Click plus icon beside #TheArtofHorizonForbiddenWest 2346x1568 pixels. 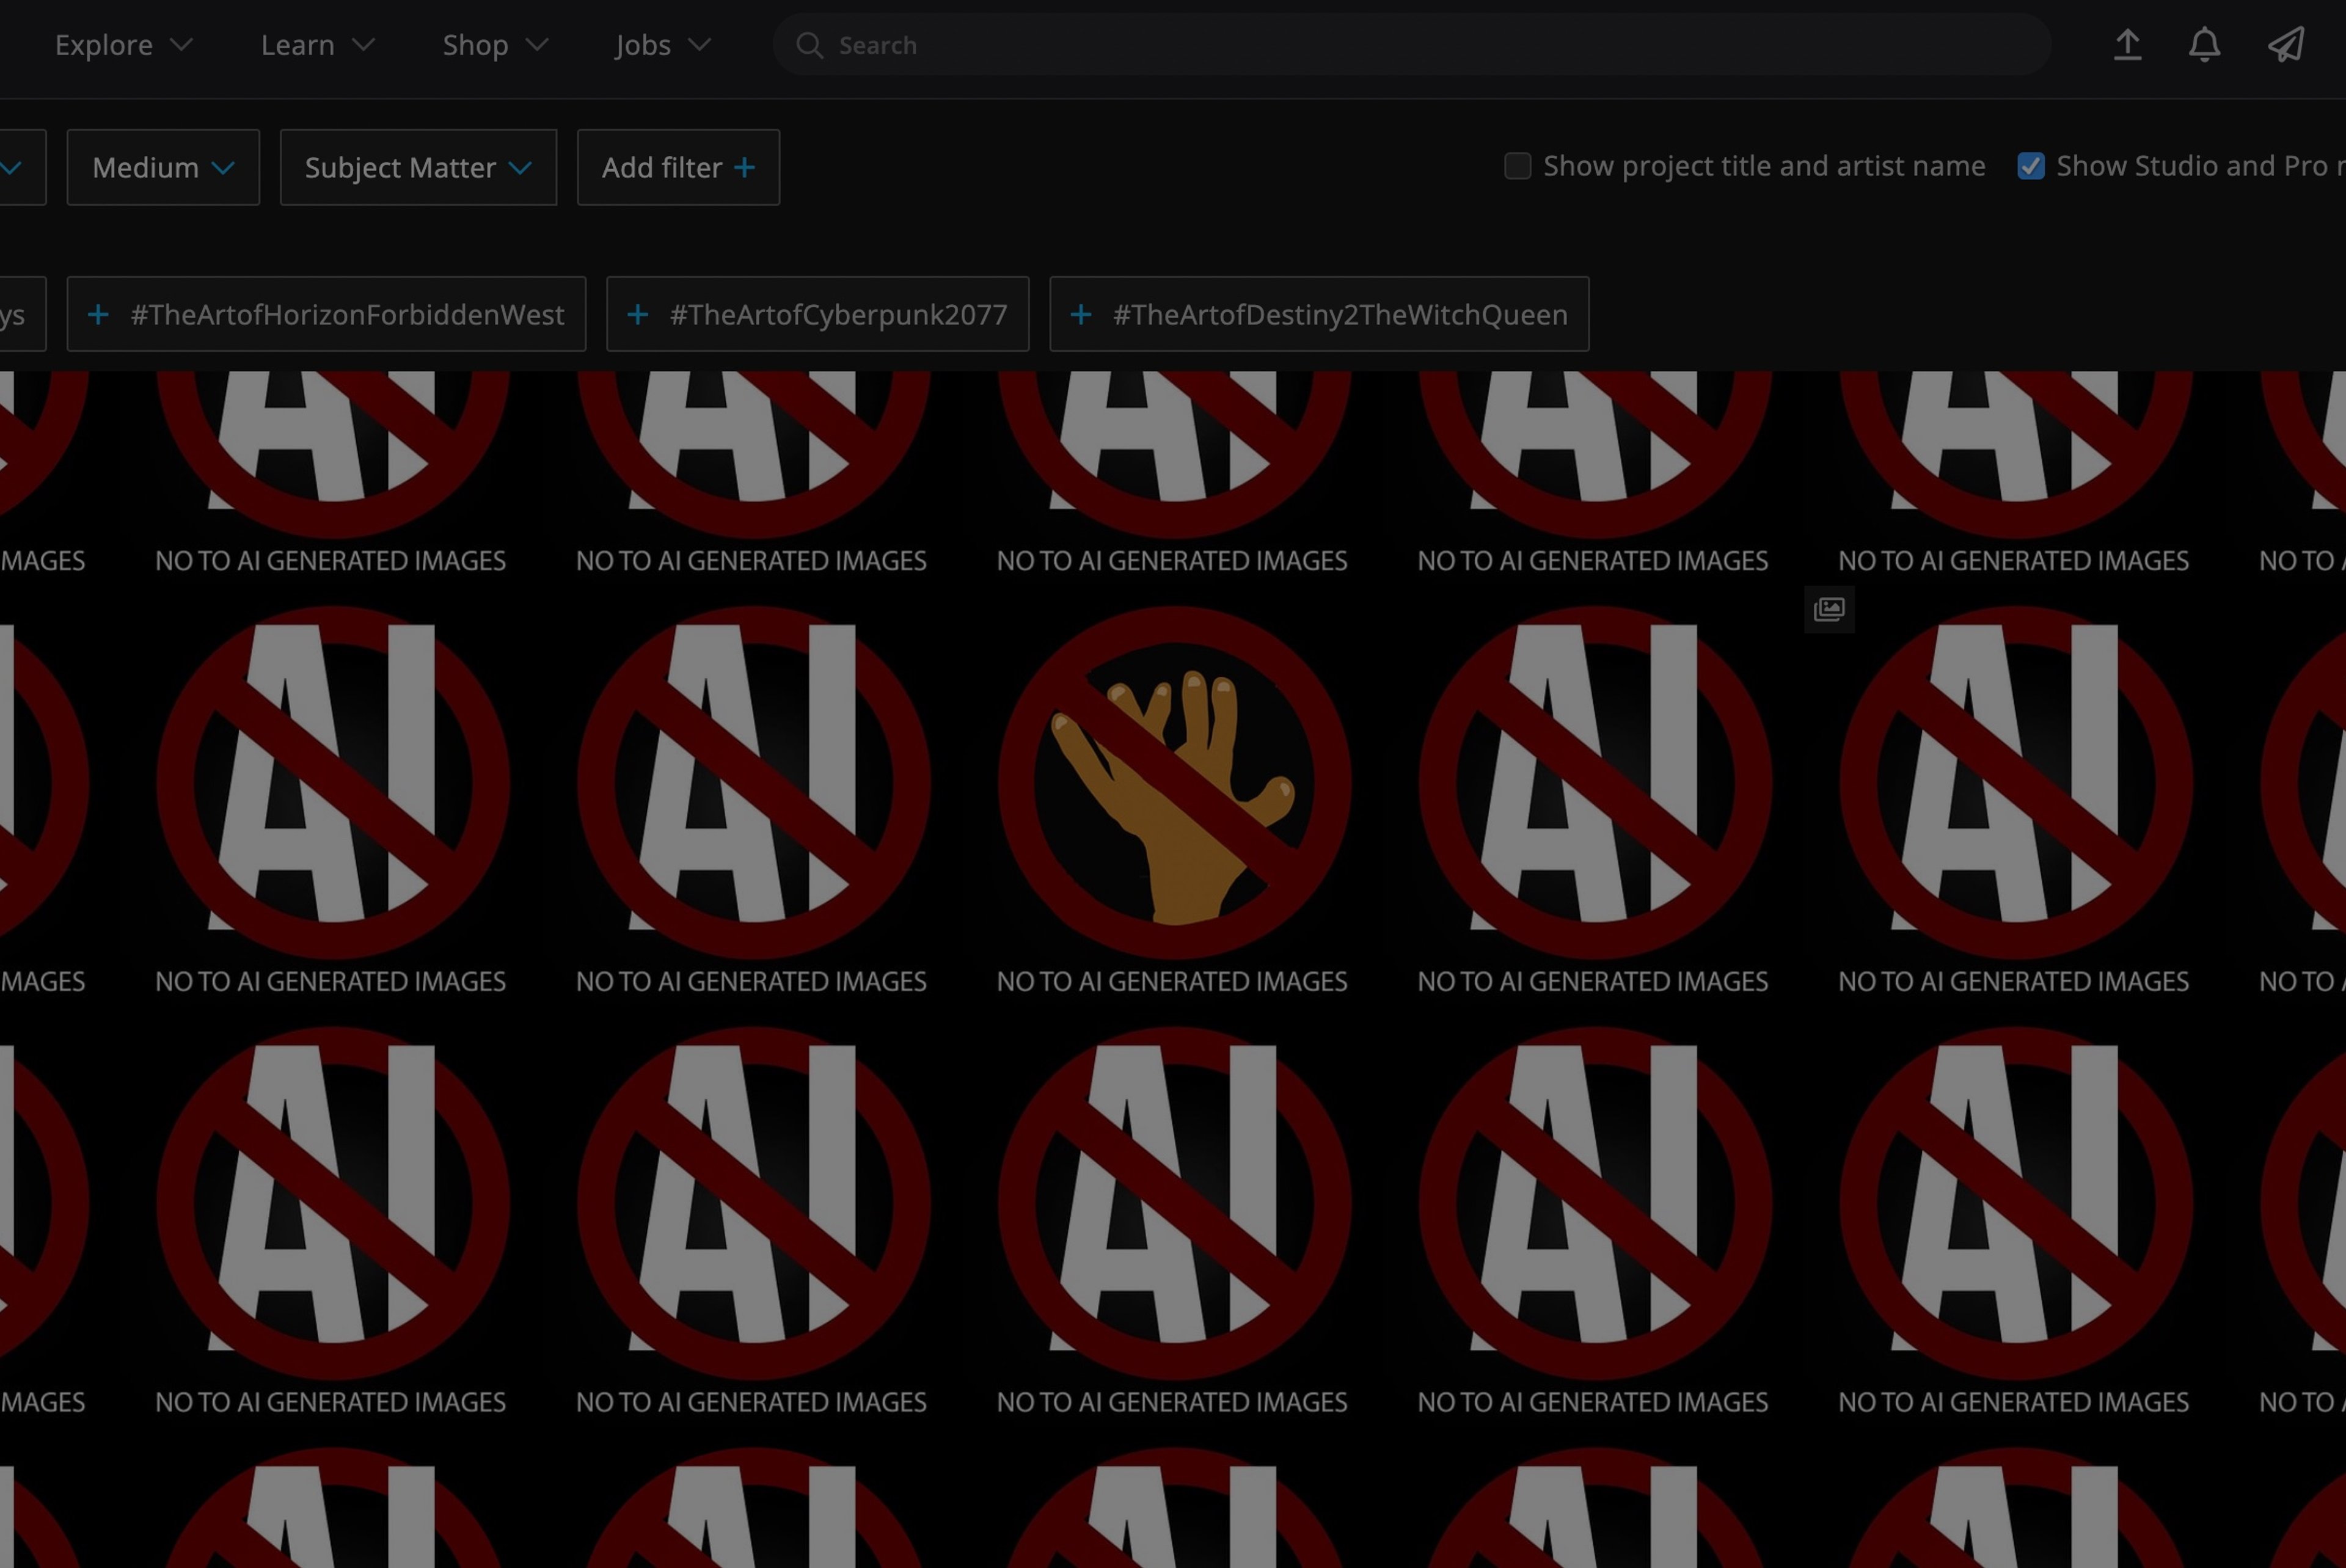pos(98,315)
